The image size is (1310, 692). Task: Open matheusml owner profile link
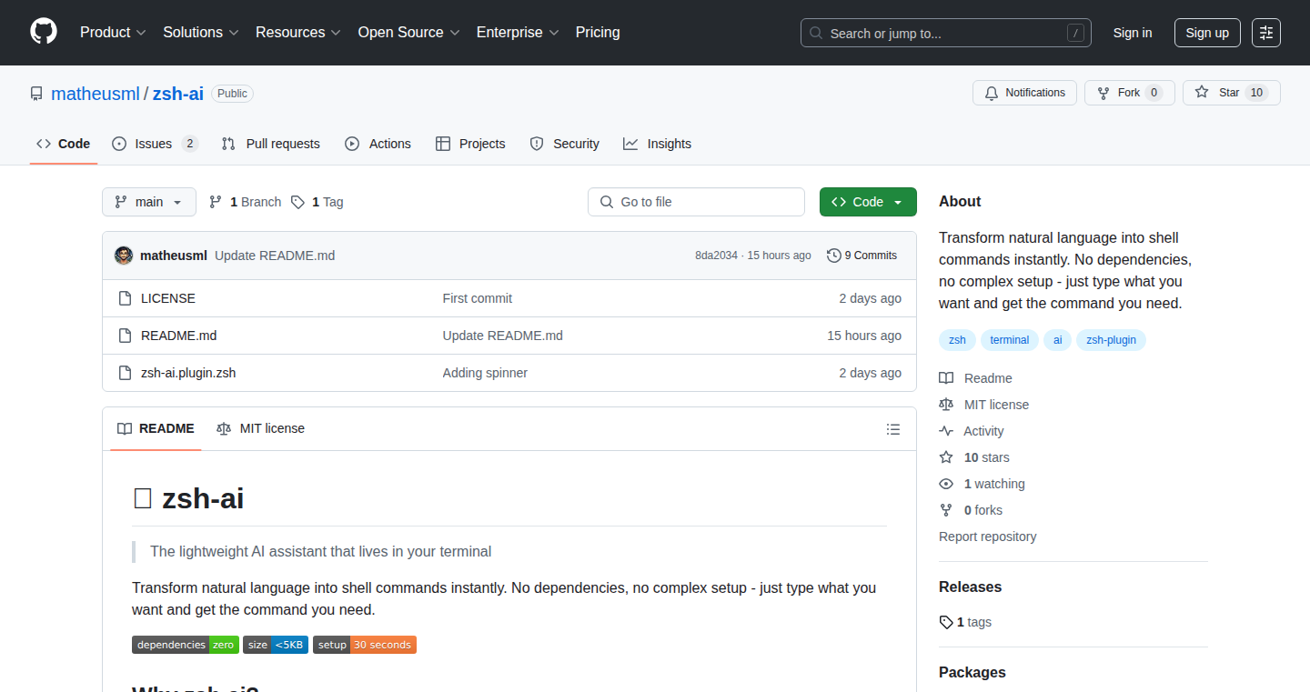96,94
